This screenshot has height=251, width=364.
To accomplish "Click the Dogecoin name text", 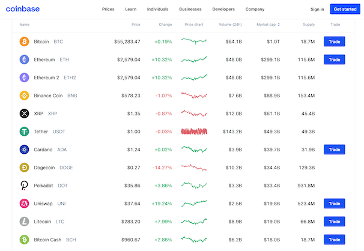I will [x=44, y=168].
